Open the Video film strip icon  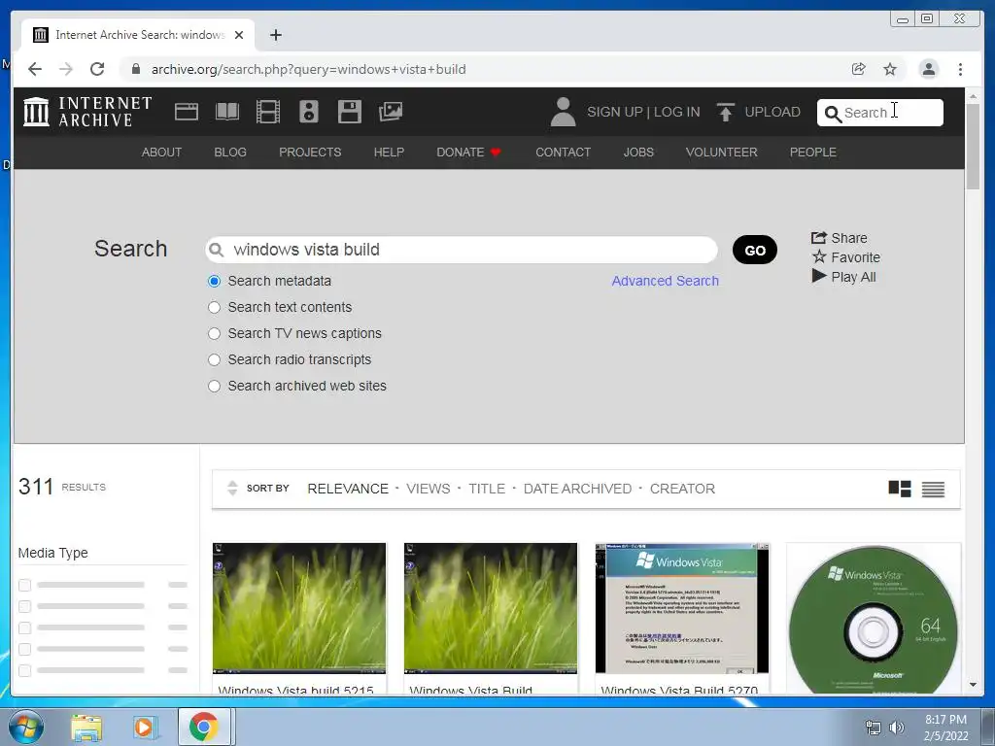point(268,113)
